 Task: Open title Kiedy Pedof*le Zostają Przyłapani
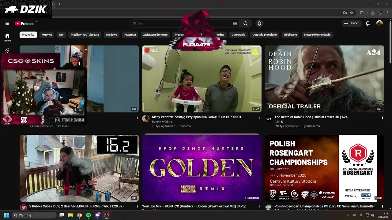(x=196, y=117)
